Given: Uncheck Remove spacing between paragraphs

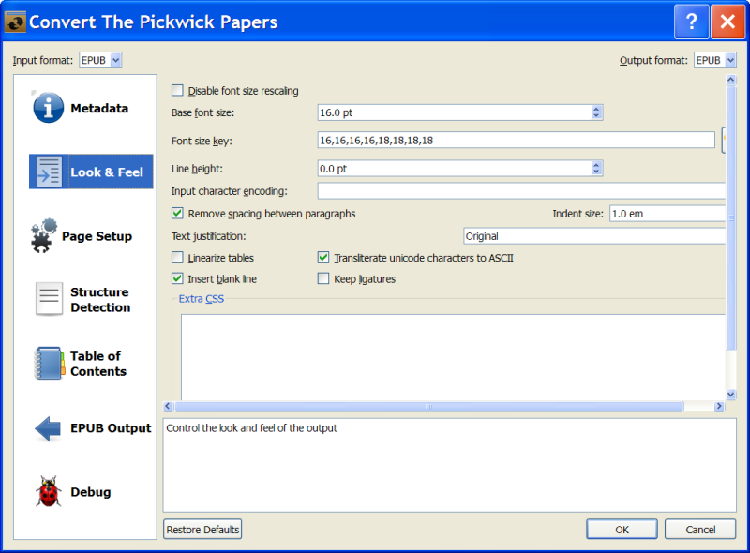Looking at the screenshot, I should [177, 214].
